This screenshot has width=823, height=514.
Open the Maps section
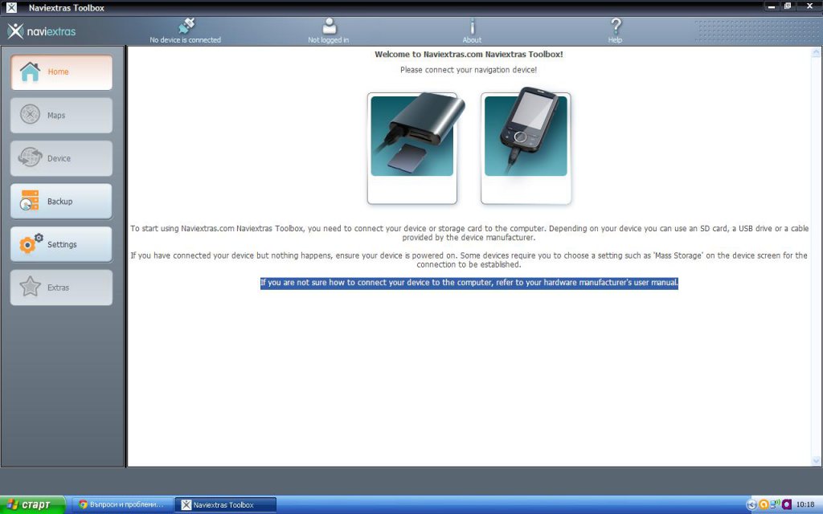pyautogui.click(x=61, y=116)
